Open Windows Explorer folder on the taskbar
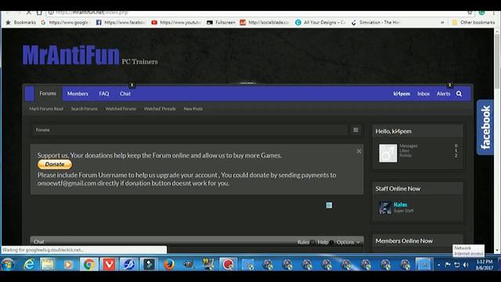The height and width of the screenshot is (282, 501). click(48, 265)
